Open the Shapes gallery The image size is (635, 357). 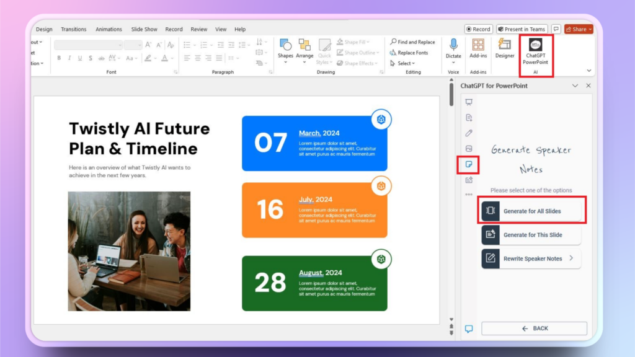[285, 51]
